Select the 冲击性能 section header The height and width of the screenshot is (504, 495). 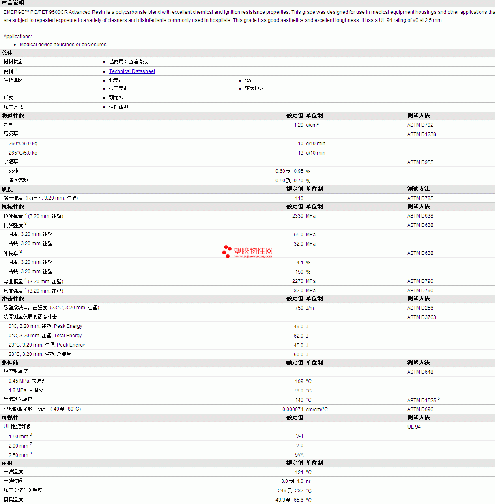[x=13, y=299]
